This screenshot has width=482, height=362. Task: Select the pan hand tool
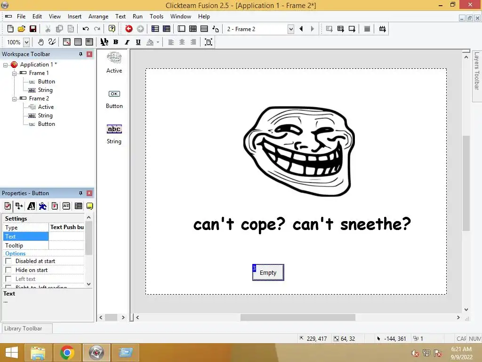tap(40, 42)
